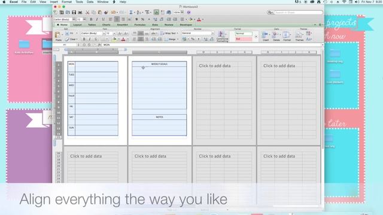This screenshot has width=383, height=215.
Task: Toggle Wrap Text in Alignment group
Action: click(168, 33)
